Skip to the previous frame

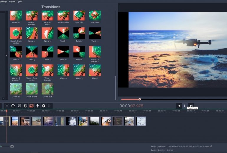coord(179,106)
